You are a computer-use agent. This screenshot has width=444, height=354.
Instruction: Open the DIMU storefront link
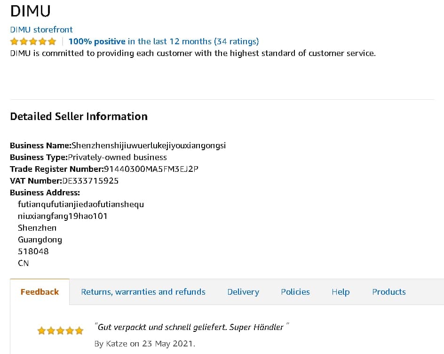[x=41, y=29]
